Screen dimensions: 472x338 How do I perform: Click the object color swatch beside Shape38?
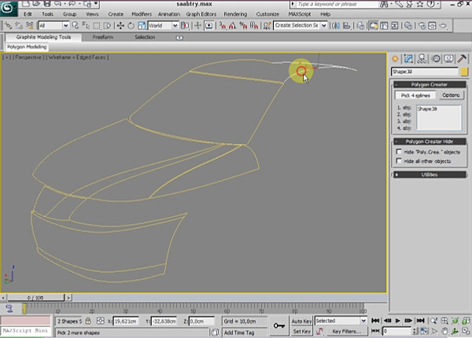(x=464, y=72)
